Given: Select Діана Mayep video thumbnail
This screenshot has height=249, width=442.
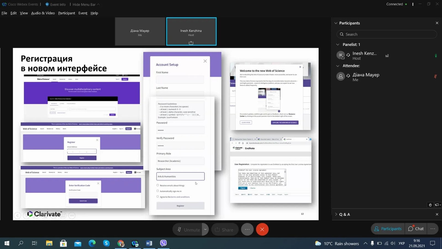Looking at the screenshot, I should [140, 32].
